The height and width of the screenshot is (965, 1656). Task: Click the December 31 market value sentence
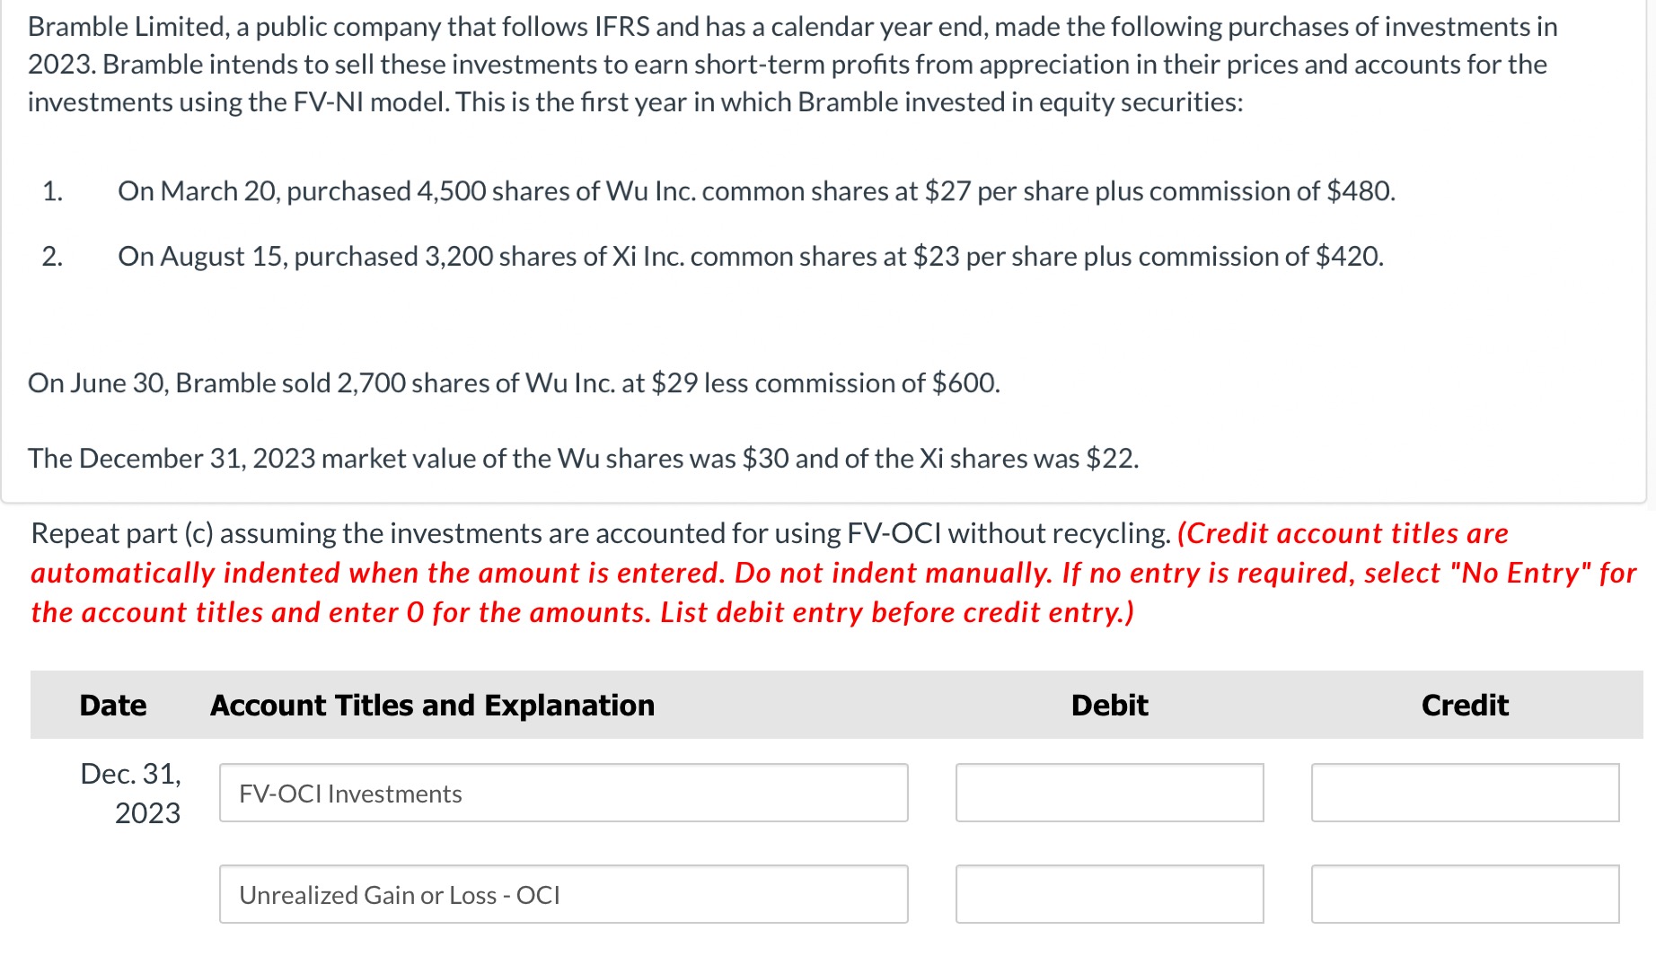pyautogui.click(x=583, y=458)
